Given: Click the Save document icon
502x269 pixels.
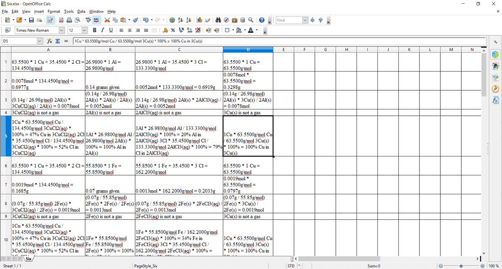Looking at the screenshot, I should tap(31, 20).
